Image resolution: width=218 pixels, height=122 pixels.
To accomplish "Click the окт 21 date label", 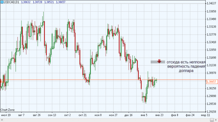I will pos(83,115).
